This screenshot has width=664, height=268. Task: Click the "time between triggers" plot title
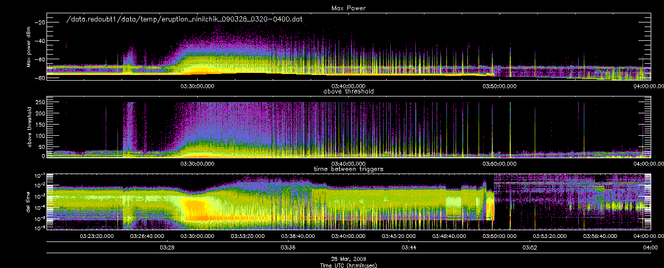349,169
